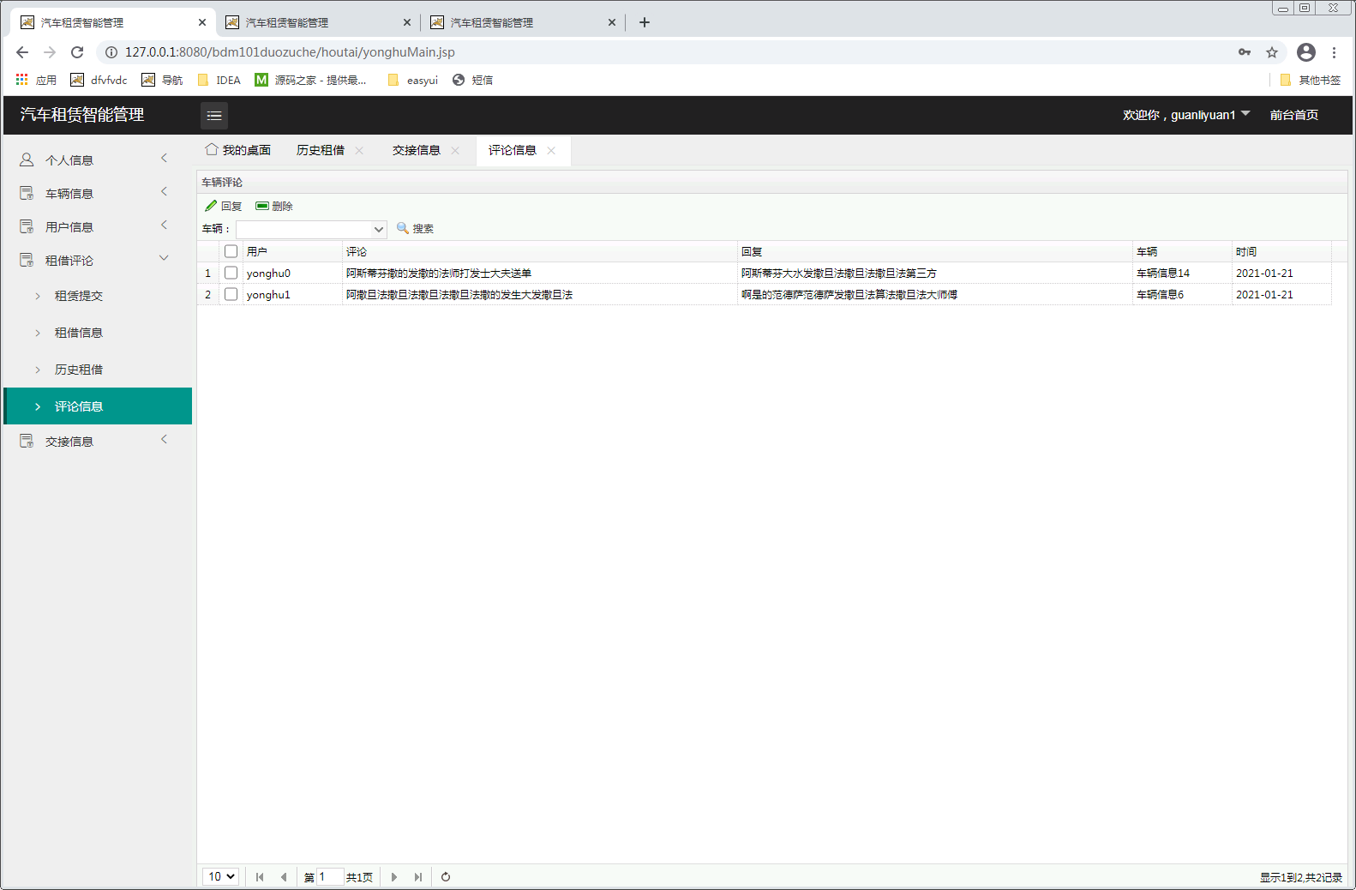Check the yonghu1 row checkbox
The width and height of the screenshot is (1356, 890).
(x=231, y=294)
